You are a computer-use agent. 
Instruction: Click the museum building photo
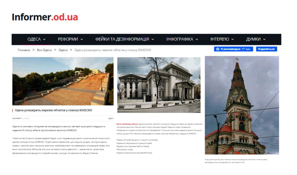pos(159,85)
